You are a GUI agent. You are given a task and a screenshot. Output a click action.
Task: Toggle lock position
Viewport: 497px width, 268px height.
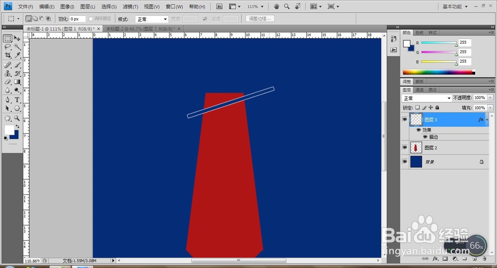point(430,107)
